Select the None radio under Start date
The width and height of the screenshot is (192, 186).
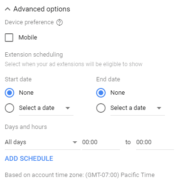pyautogui.click(x=9, y=93)
